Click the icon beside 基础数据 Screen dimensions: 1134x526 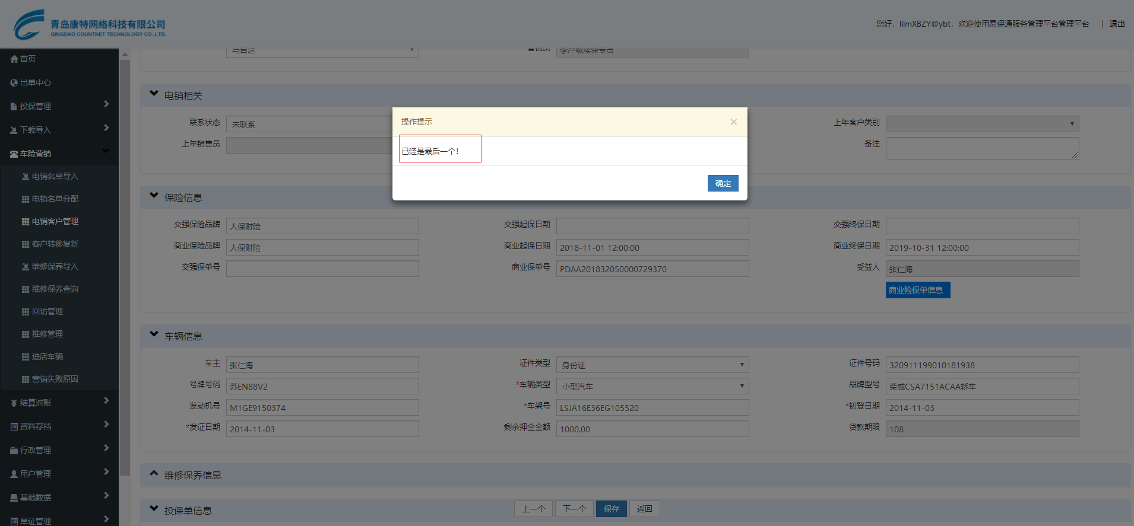click(x=14, y=498)
